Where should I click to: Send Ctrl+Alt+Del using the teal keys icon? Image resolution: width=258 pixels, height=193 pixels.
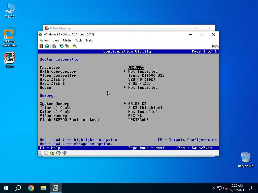click(x=61, y=46)
